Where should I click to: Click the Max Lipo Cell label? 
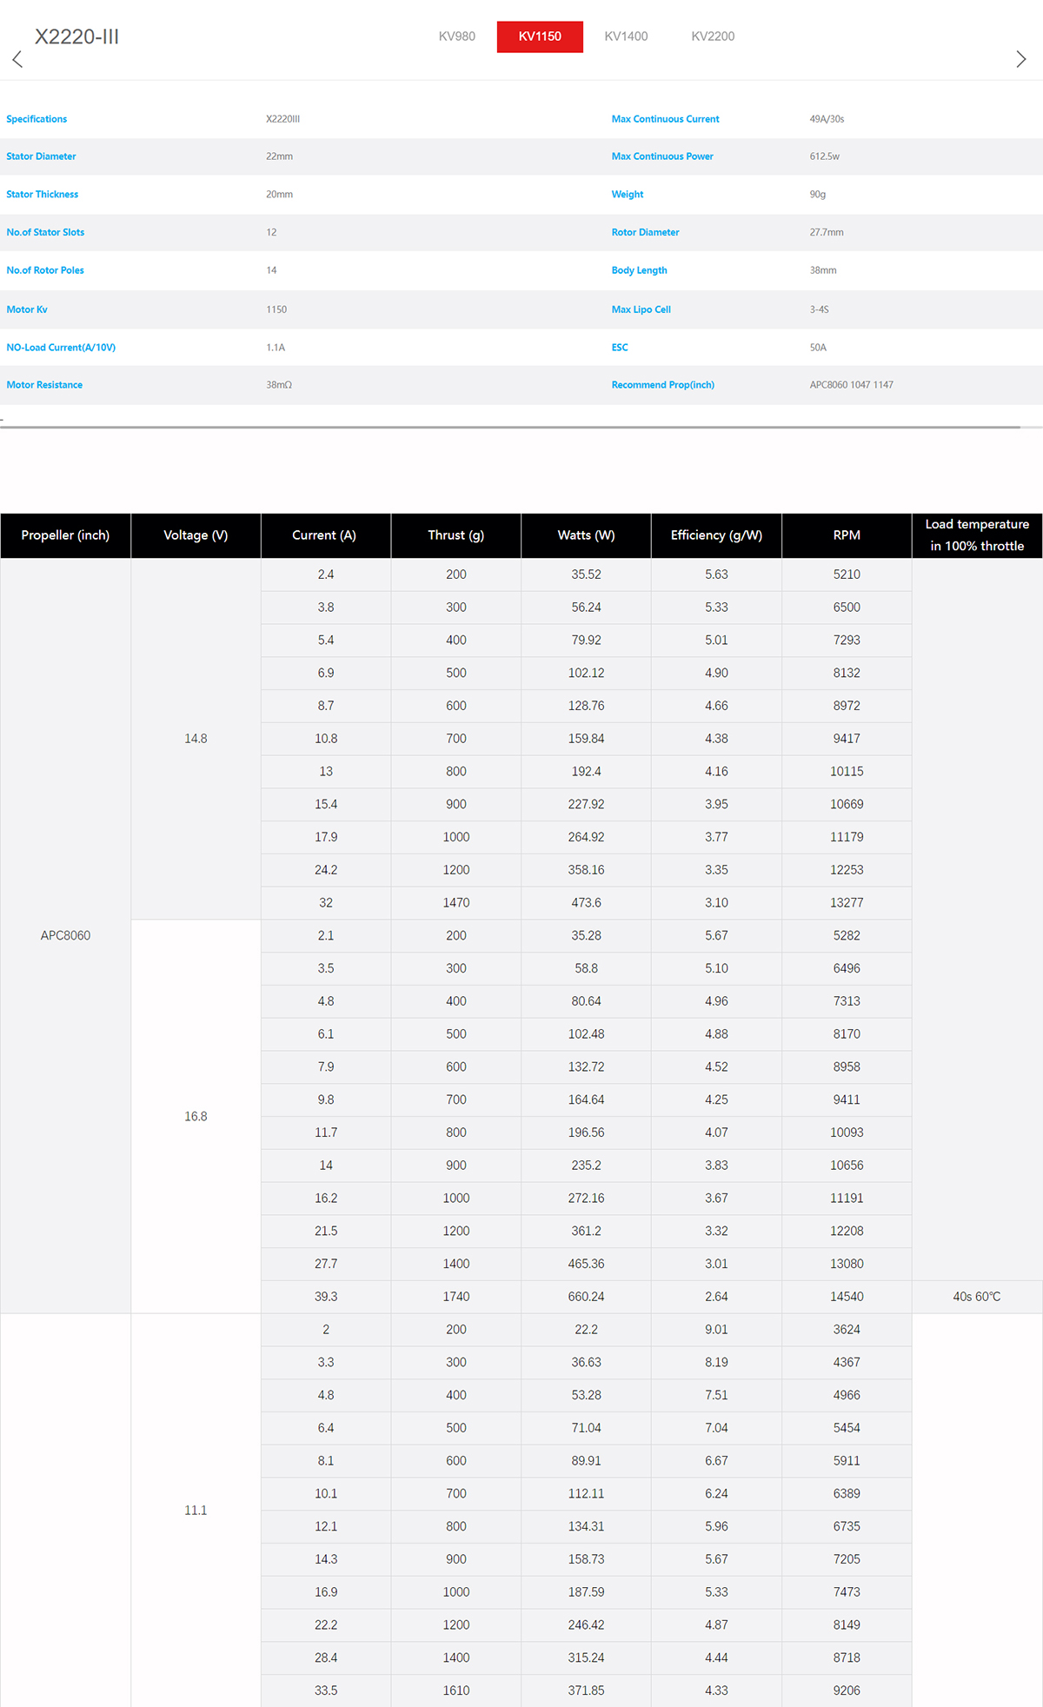pos(641,309)
